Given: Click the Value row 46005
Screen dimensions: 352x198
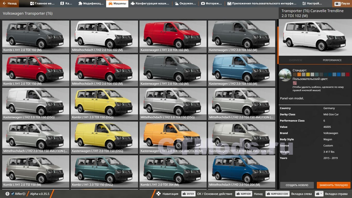Looking at the screenshot, I should pos(315,127).
